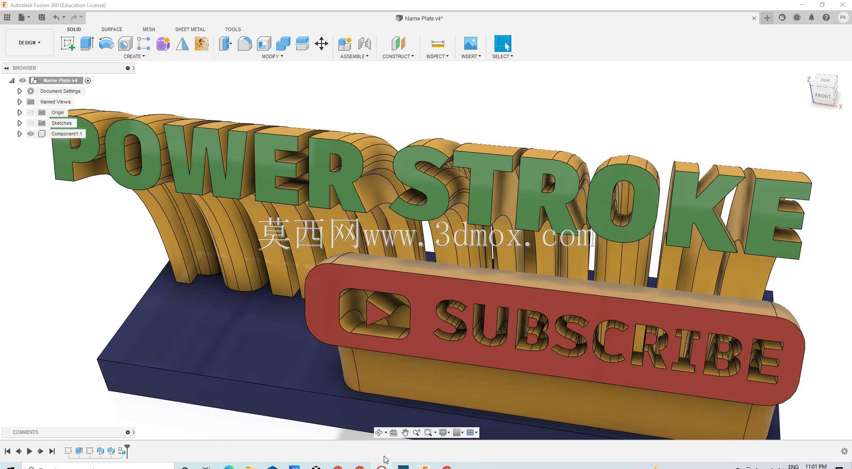852x469 pixels.
Task: Jump to the timeline end
Action: click(x=52, y=451)
